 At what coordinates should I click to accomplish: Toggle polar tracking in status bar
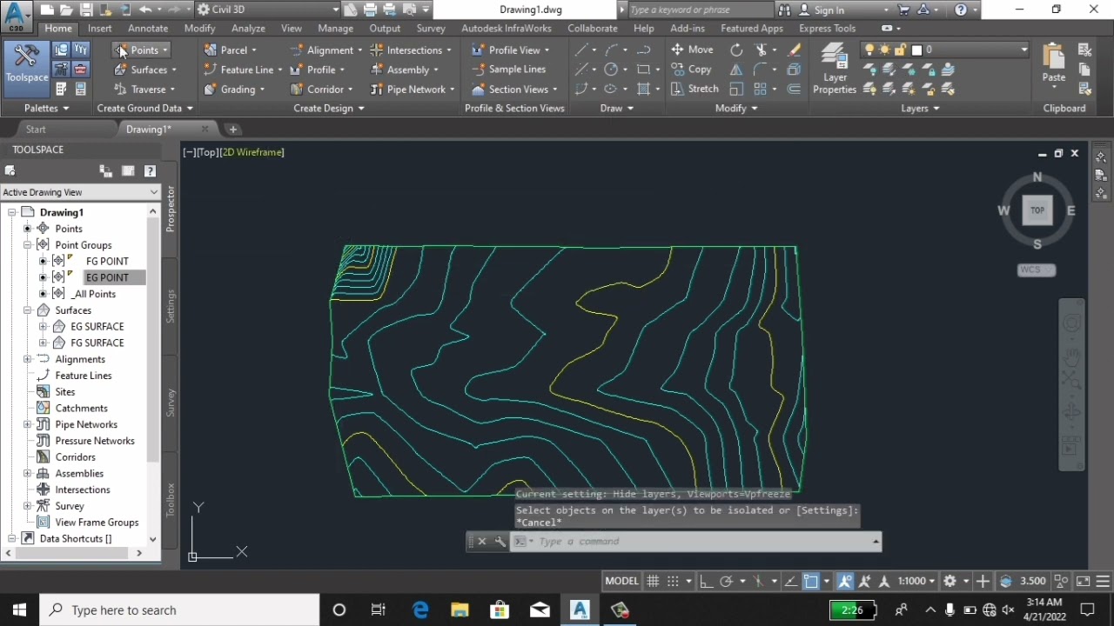pos(726,581)
